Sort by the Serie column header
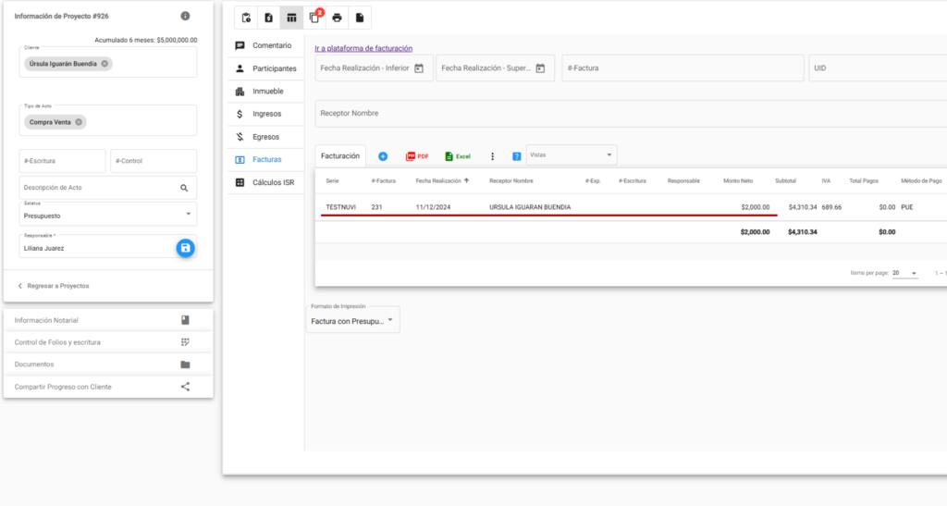Screen dimensions: 947x506 (332, 181)
